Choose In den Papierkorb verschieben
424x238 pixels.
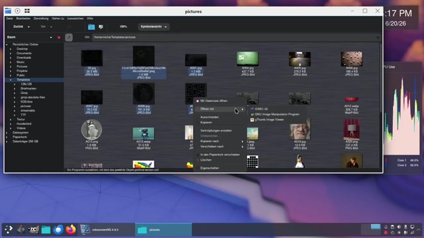[x=220, y=155]
